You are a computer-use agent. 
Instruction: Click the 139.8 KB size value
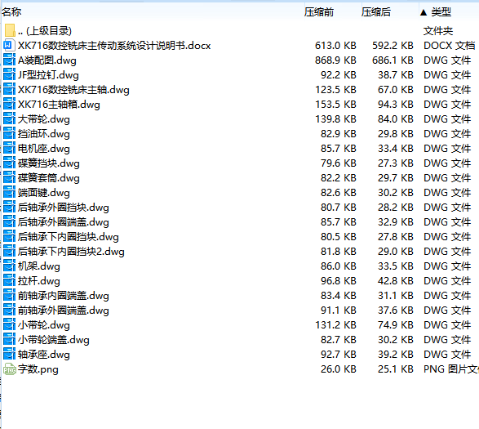click(x=335, y=118)
